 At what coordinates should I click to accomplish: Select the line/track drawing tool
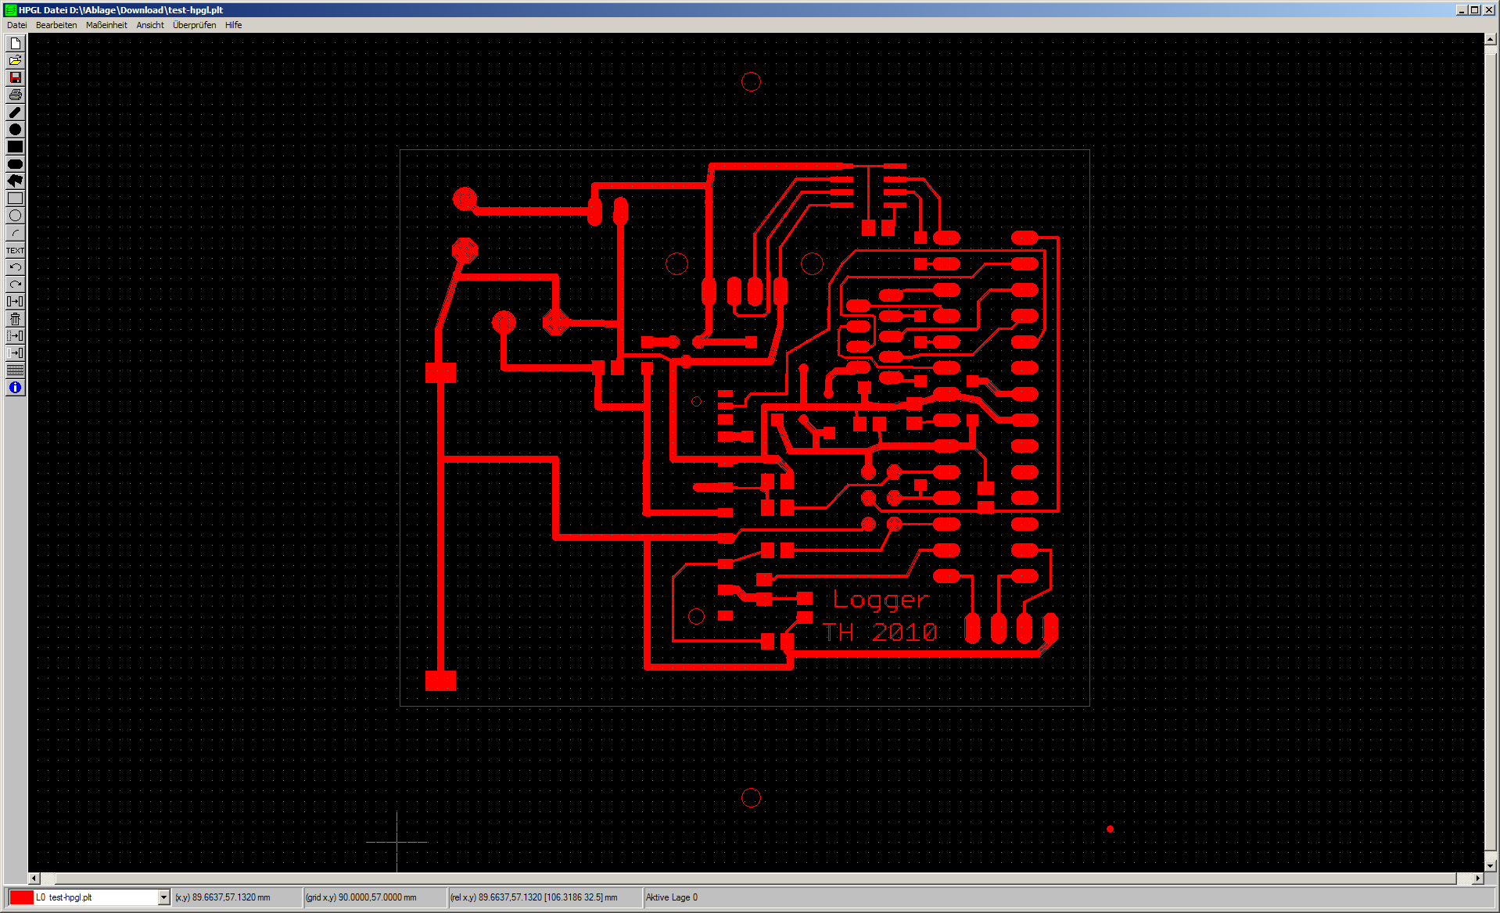(x=15, y=112)
